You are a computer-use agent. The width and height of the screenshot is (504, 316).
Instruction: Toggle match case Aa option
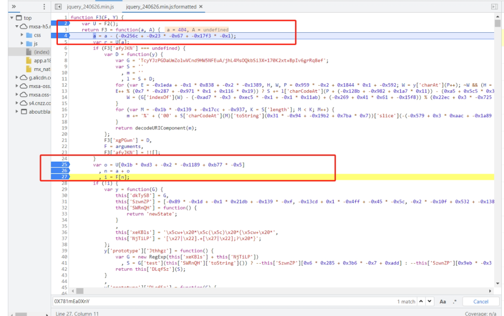click(x=442, y=302)
